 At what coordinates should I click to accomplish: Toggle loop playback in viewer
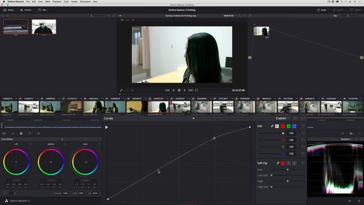tap(197, 90)
